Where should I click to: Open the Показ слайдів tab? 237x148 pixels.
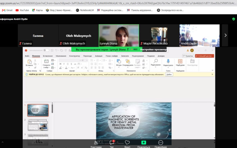[x=112, y=56]
